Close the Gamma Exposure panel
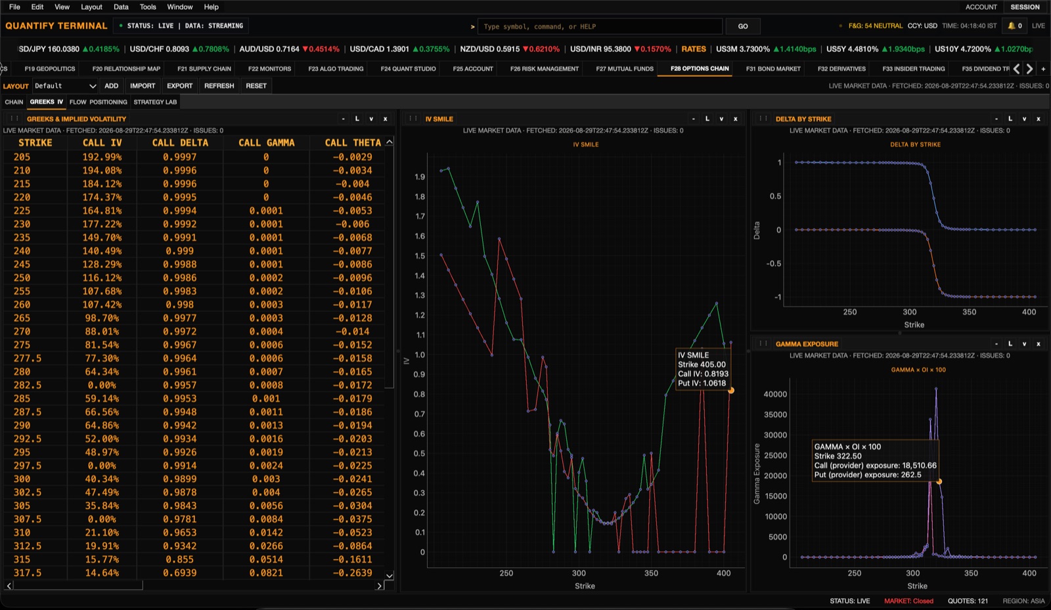This screenshot has height=610, width=1051. (1039, 343)
